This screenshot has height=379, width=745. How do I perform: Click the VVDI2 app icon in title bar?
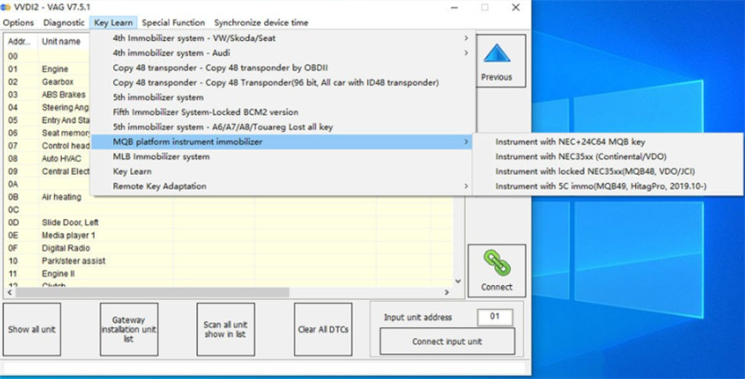pos(7,7)
